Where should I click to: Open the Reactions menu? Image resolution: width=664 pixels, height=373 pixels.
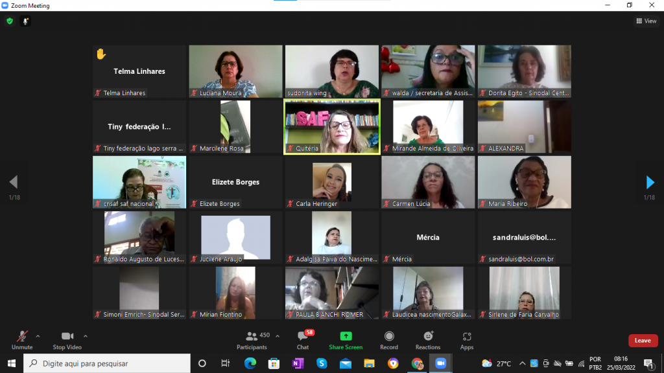[428, 339]
